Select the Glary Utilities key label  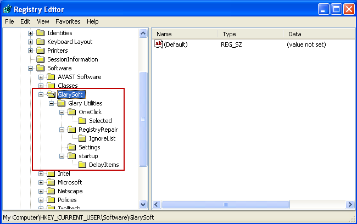tap(85, 103)
